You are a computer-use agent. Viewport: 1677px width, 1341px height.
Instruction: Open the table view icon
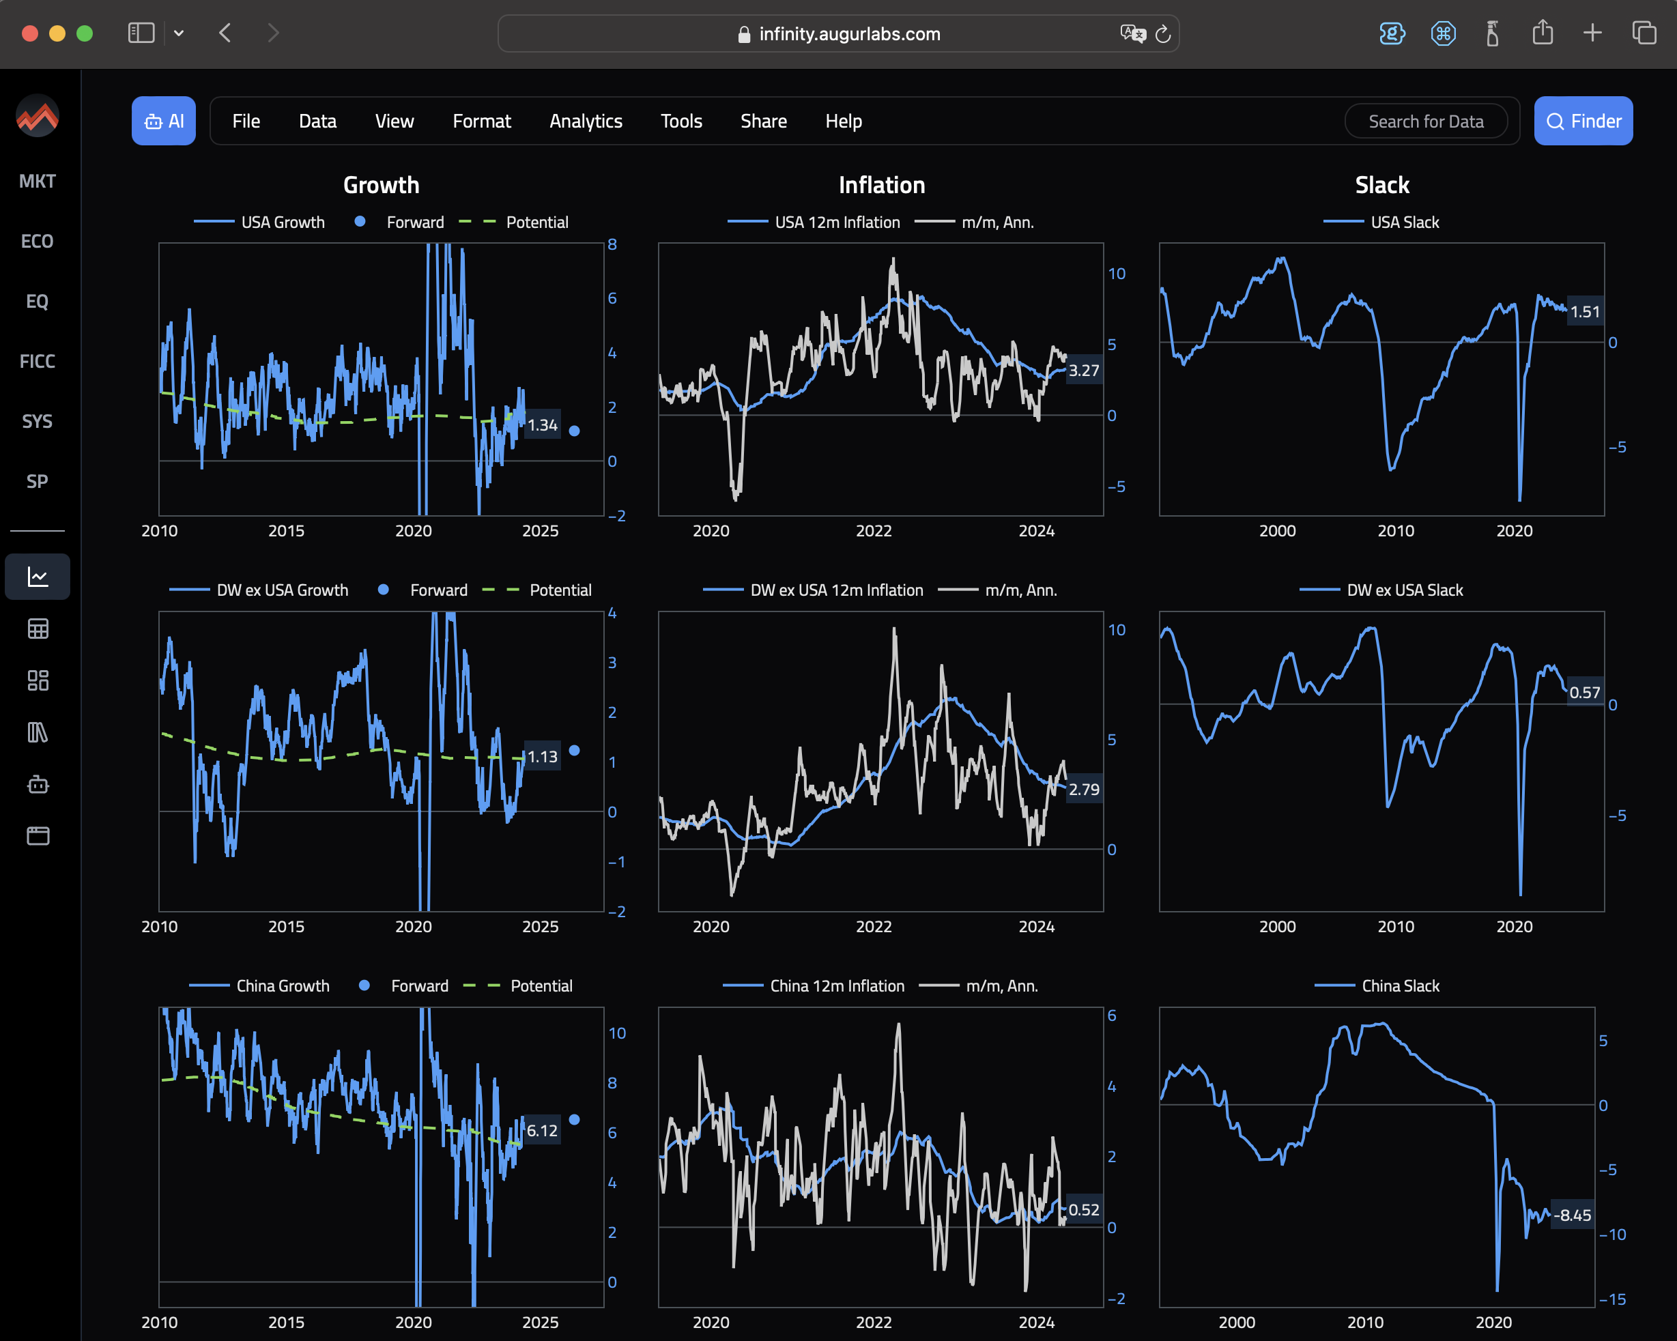[37, 626]
